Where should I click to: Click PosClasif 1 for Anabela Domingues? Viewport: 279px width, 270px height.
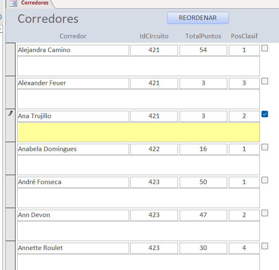[244, 149]
